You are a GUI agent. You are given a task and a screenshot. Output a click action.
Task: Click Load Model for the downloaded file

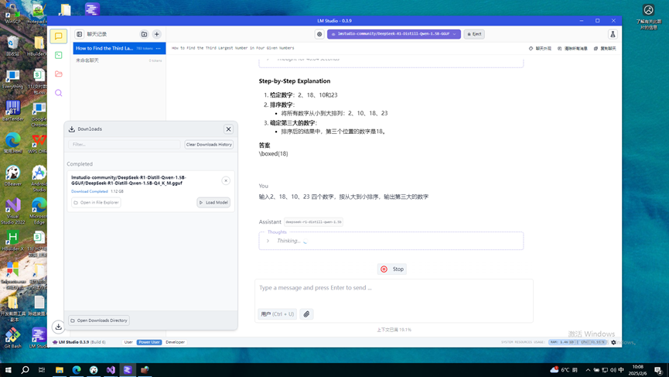pyautogui.click(x=213, y=202)
